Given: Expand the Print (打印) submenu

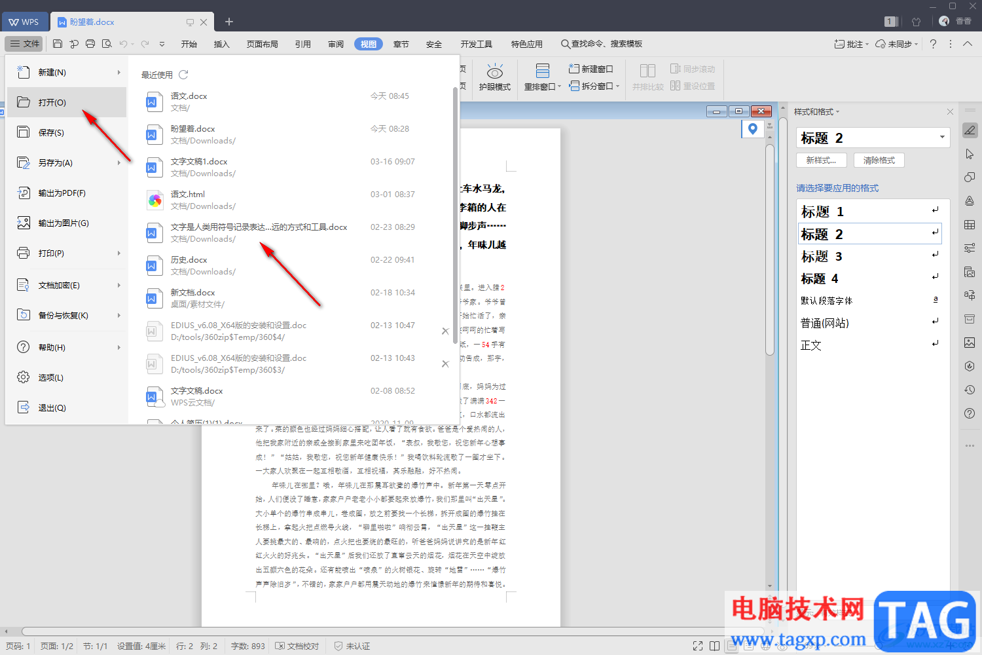Looking at the screenshot, I should [x=118, y=253].
